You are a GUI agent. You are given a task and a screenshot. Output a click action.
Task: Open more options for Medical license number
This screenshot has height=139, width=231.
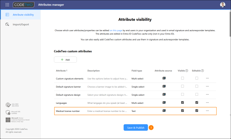[x=207, y=111]
